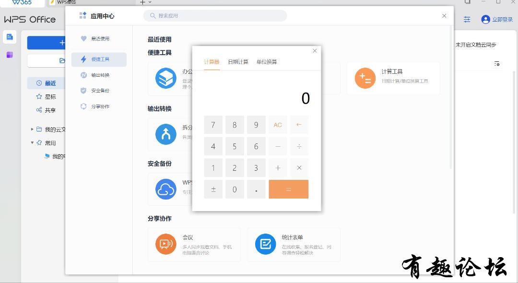Click the W365 tab in title bar

pyautogui.click(x=22, y=2)
